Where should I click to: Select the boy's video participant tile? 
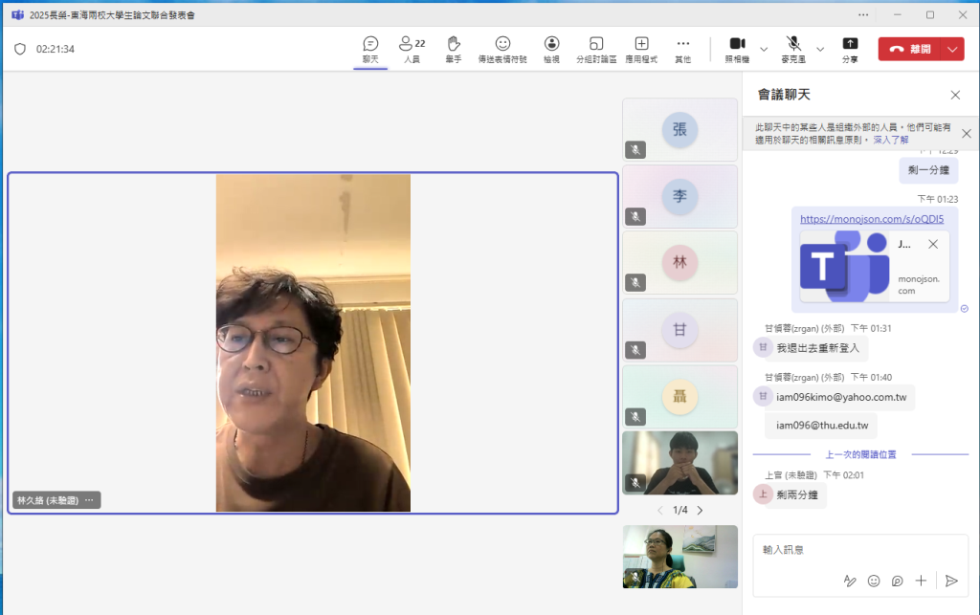680,463
